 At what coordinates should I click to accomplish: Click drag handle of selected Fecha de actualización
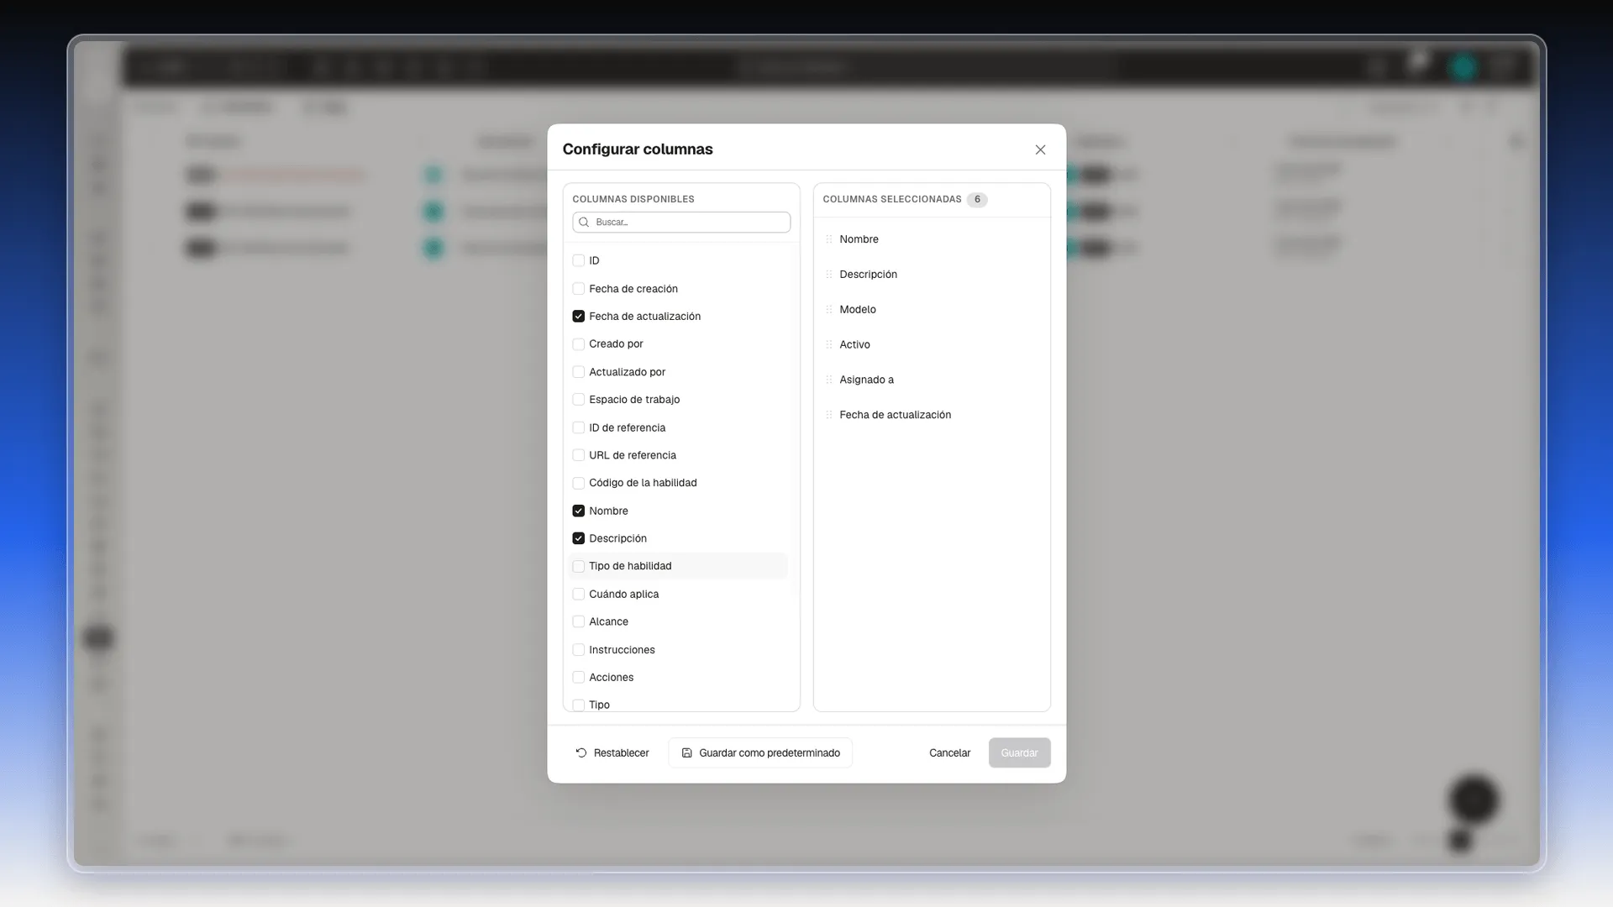(x=829, y=415)
